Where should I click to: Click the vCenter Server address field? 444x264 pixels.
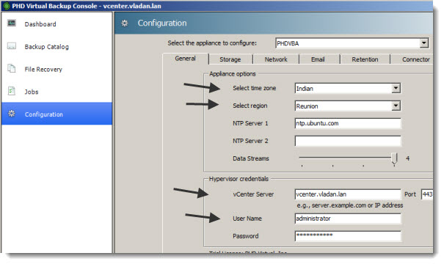(348, 194)
